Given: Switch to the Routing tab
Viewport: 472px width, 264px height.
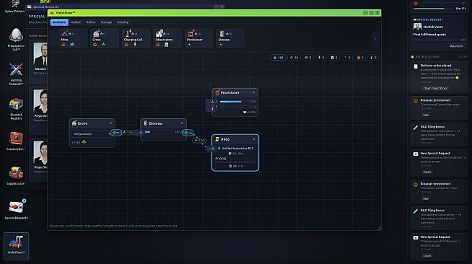Looking at the screenshot, I should (x=123, y=22).
